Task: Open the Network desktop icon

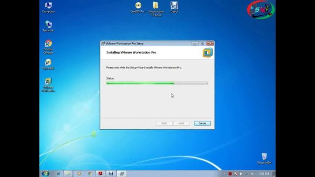Action: tap(48, 26)
